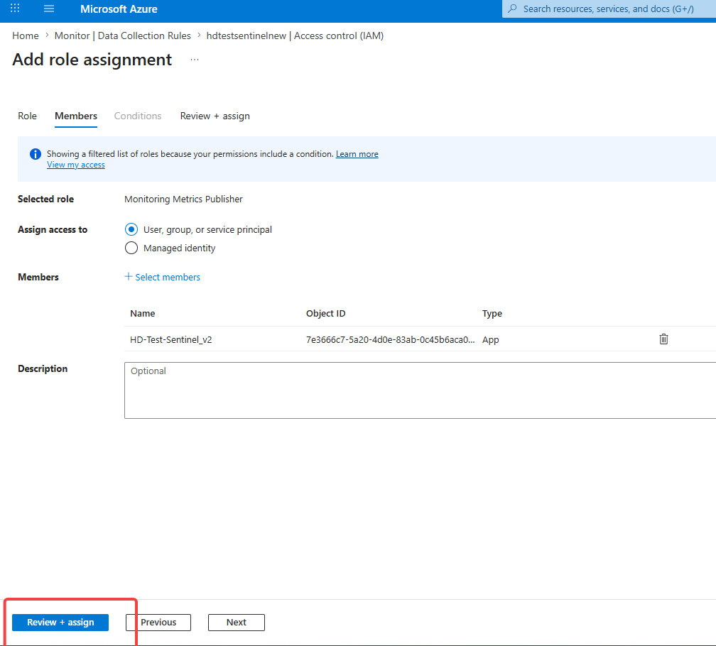Click the Name column header

[x=143, y=314]
